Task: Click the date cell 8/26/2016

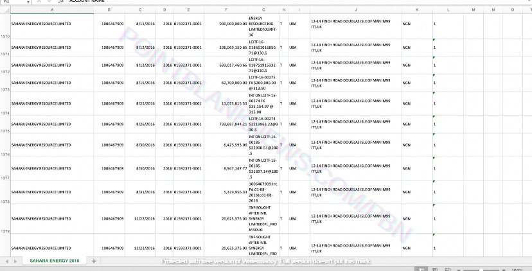Action: pyautogui.click(x=140, y=124)
